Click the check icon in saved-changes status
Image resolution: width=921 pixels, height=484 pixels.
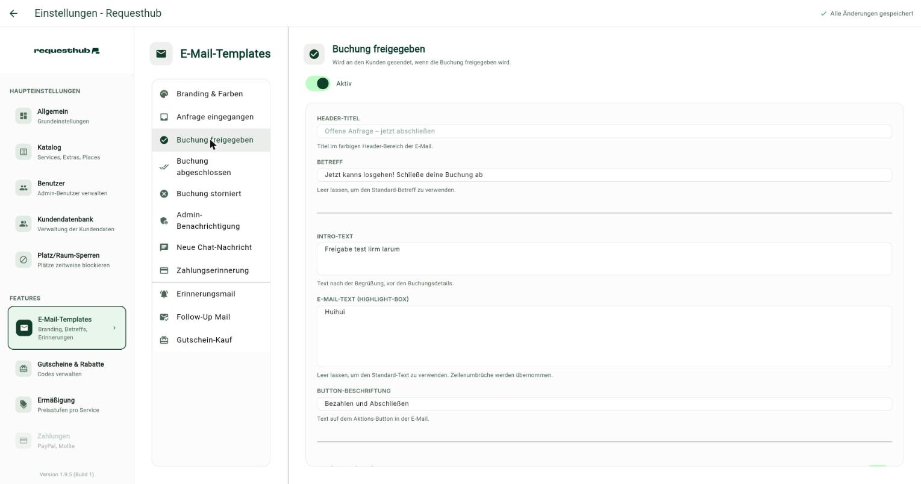[823, 13]
